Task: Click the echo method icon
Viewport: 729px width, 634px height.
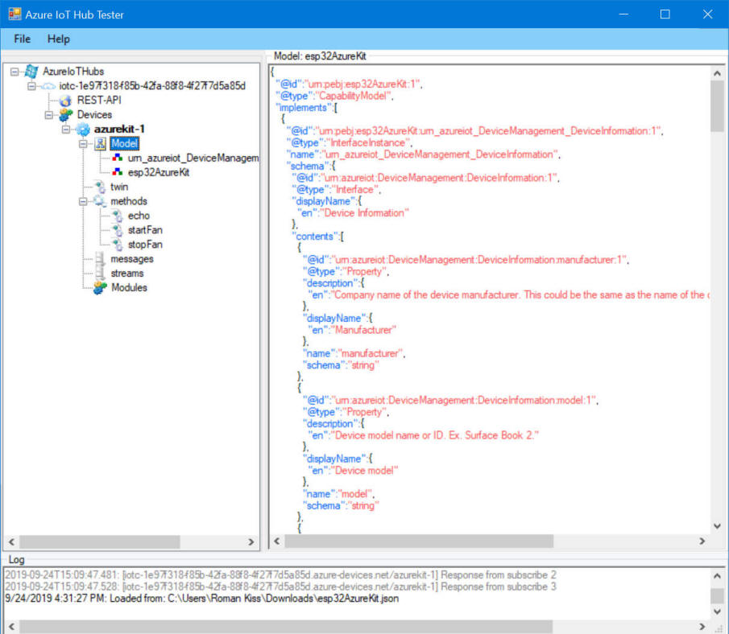Action: pyautogui.click(x=118, y=216)
